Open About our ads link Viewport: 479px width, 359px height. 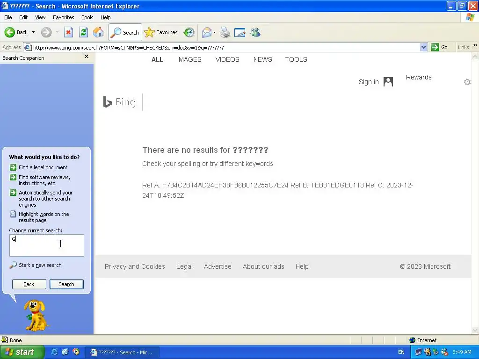coord(263,266)
